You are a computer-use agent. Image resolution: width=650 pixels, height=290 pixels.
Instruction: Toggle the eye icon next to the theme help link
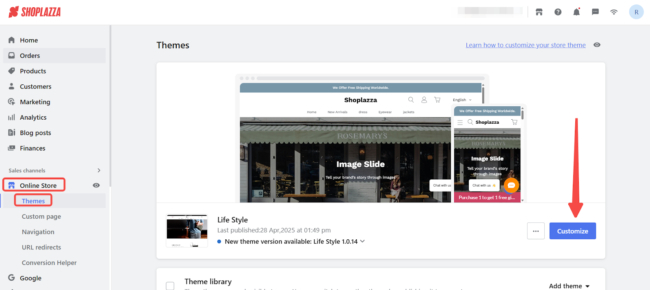pos(597,45)
